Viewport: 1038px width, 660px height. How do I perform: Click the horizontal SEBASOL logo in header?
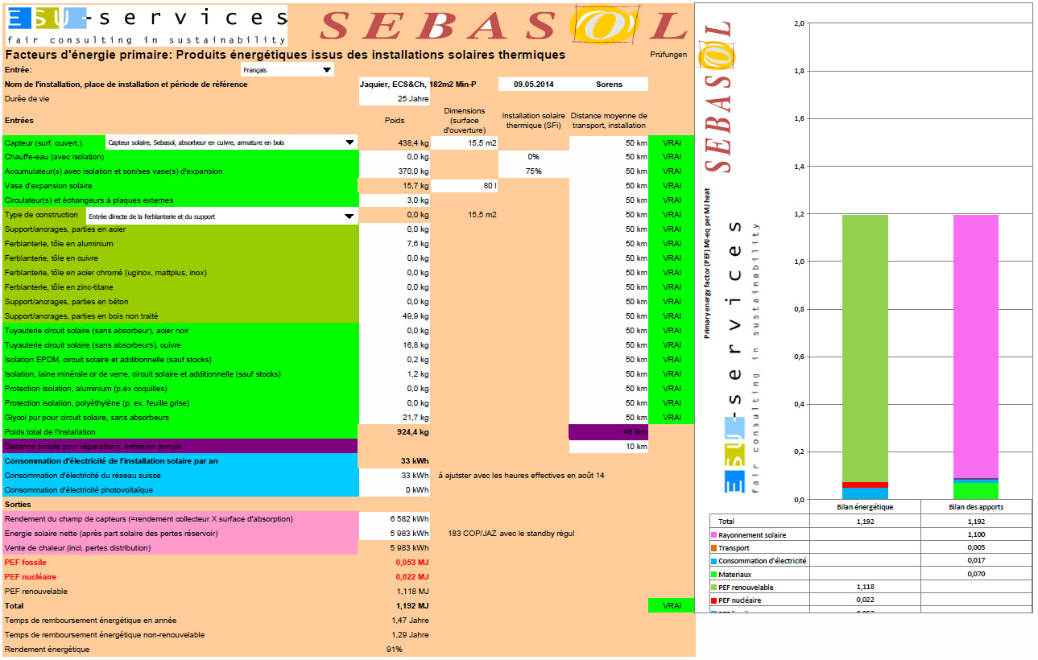(x=502, y=25)
